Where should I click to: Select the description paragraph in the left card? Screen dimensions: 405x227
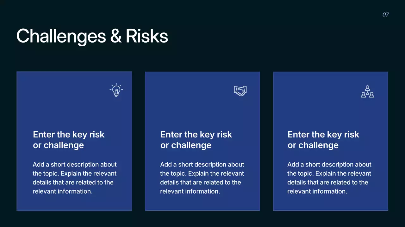tap(74, 178)
